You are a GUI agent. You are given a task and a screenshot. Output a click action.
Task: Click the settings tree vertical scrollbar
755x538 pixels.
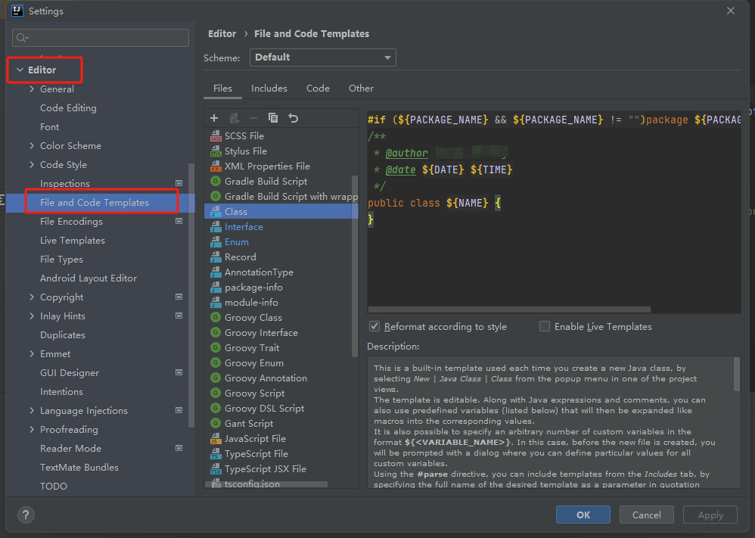(x=191, y=295)
